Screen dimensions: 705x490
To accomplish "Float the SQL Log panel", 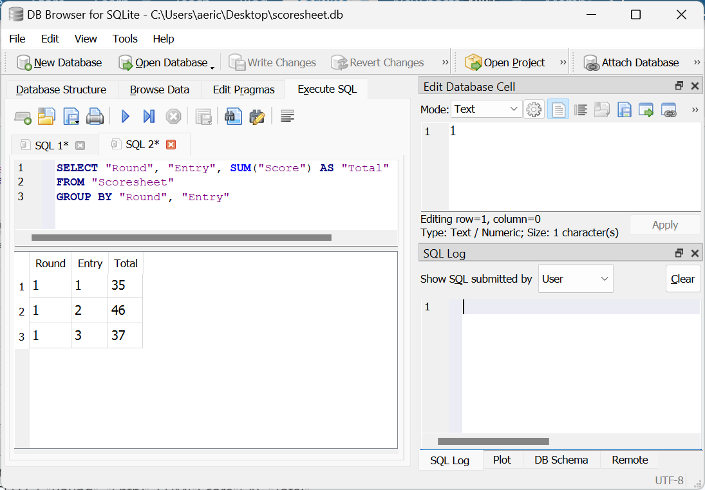I will click(x=679, y=253).
